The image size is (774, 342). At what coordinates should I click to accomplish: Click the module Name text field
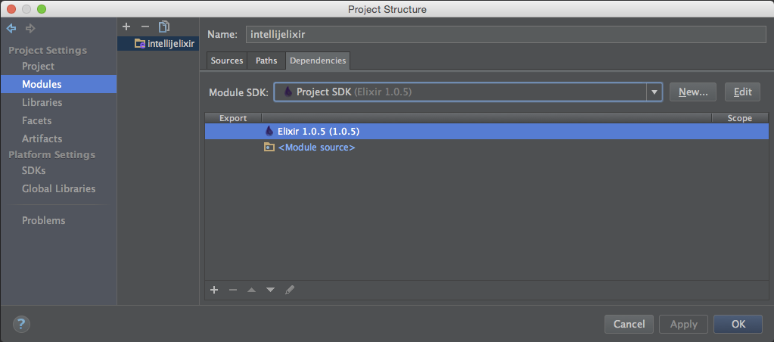[505, 35]
